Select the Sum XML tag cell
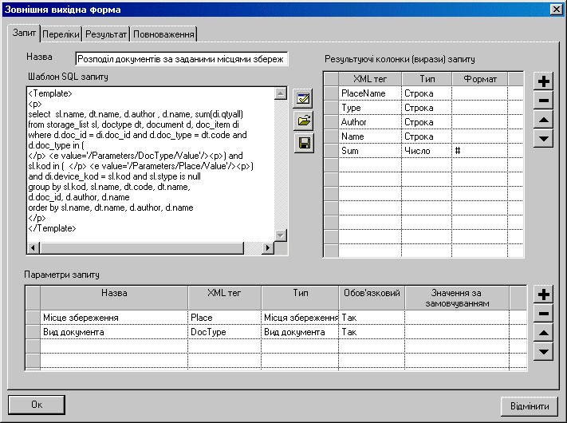This screenshot has width=567, height=423. coord(370,151)
